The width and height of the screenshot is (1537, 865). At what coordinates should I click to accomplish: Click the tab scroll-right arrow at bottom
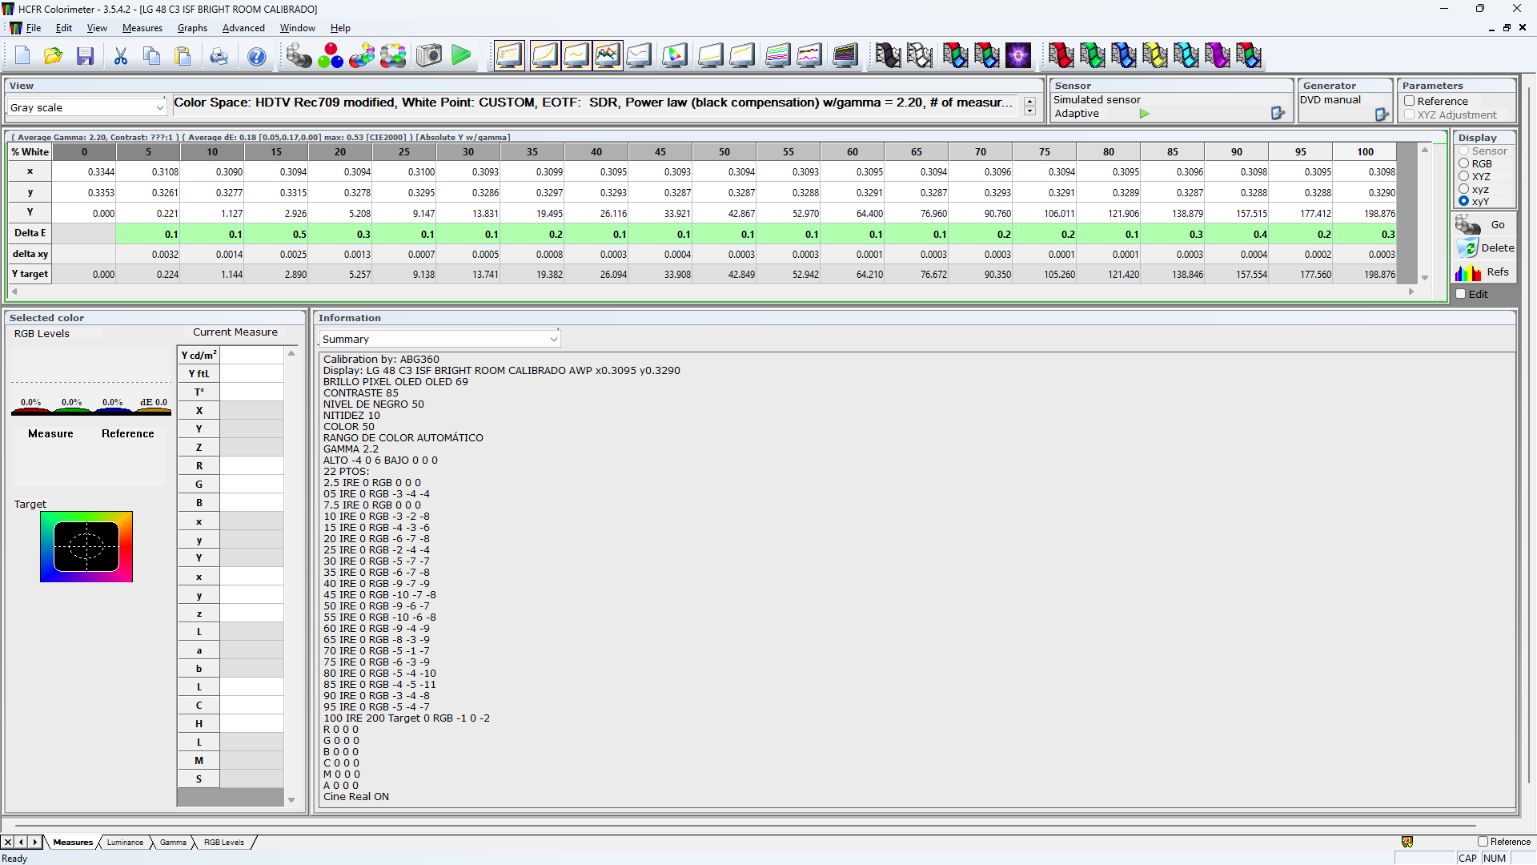[x=34, y=842]
